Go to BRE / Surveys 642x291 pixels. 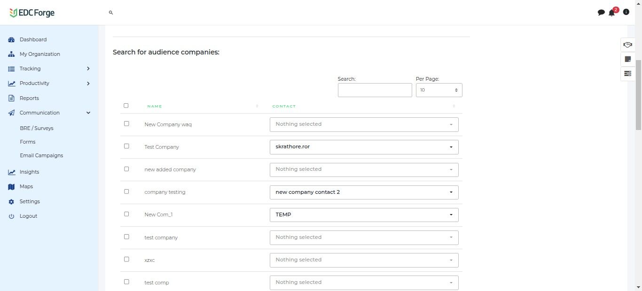tap(37, 128)
